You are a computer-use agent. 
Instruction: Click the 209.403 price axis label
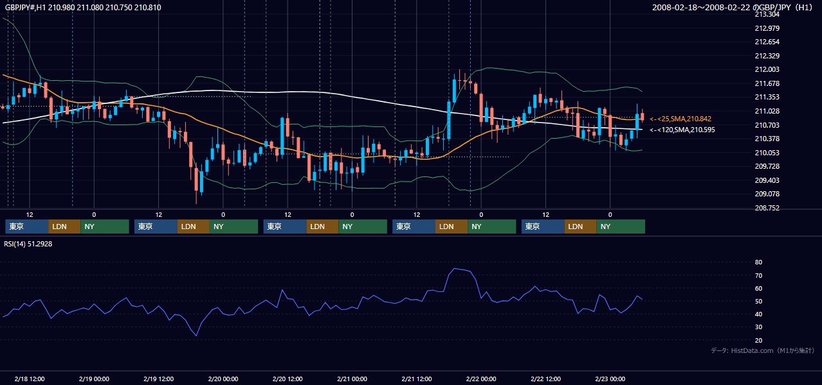[767, 180]
